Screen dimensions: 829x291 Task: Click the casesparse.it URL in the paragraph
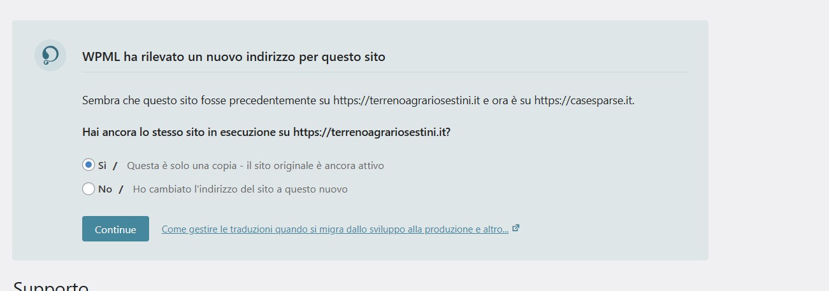coord(583,100)
